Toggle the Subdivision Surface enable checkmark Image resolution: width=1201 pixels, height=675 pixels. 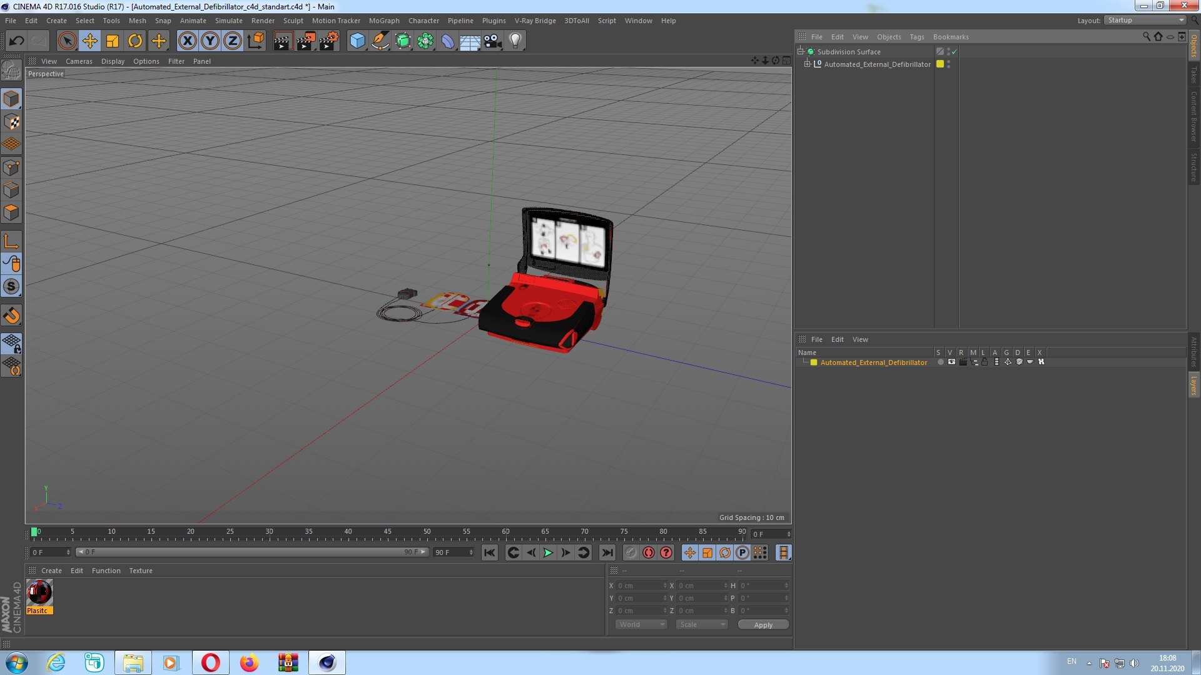click(955, 52)
